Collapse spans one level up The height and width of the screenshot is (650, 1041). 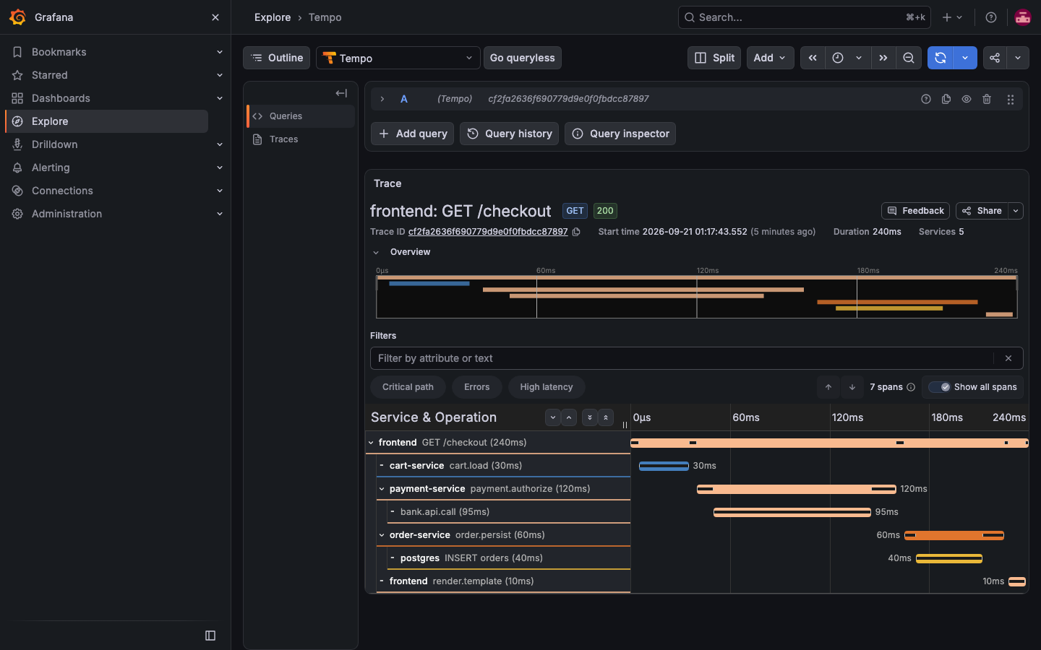[x=569, y=417]
